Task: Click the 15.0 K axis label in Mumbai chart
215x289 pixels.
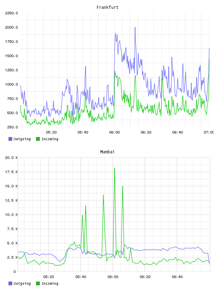Action: (11, 186)
